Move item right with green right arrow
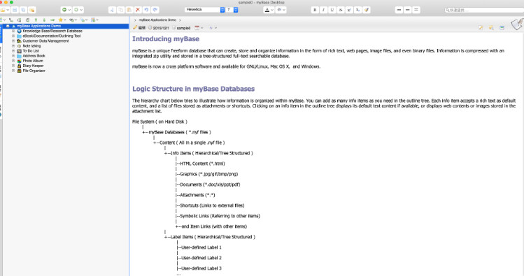This screenshot has height=276, width=524. (52, 20)
